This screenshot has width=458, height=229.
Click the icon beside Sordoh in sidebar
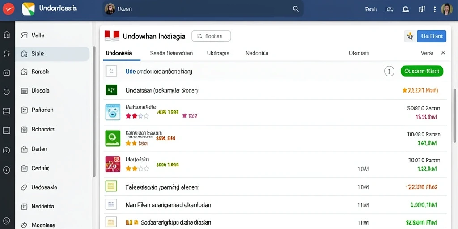(x=24, y=72)
